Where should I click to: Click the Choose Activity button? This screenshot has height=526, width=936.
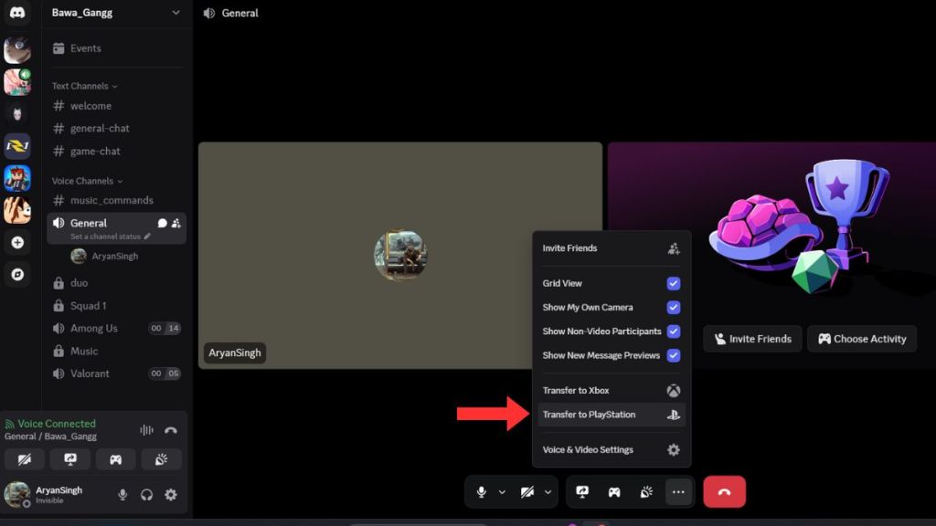862,339
